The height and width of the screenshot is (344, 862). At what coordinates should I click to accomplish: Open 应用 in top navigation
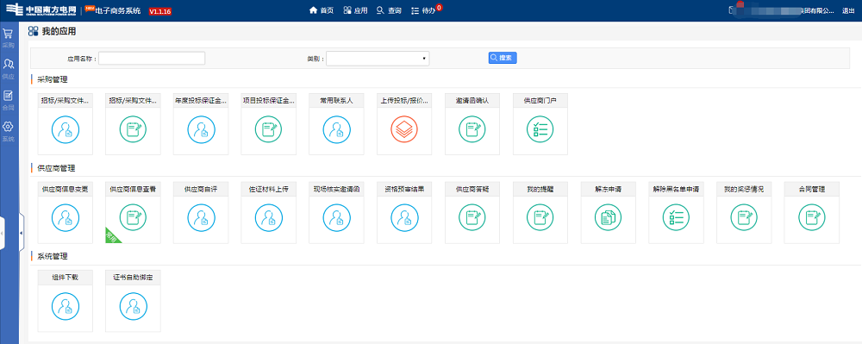pos(356,10)
